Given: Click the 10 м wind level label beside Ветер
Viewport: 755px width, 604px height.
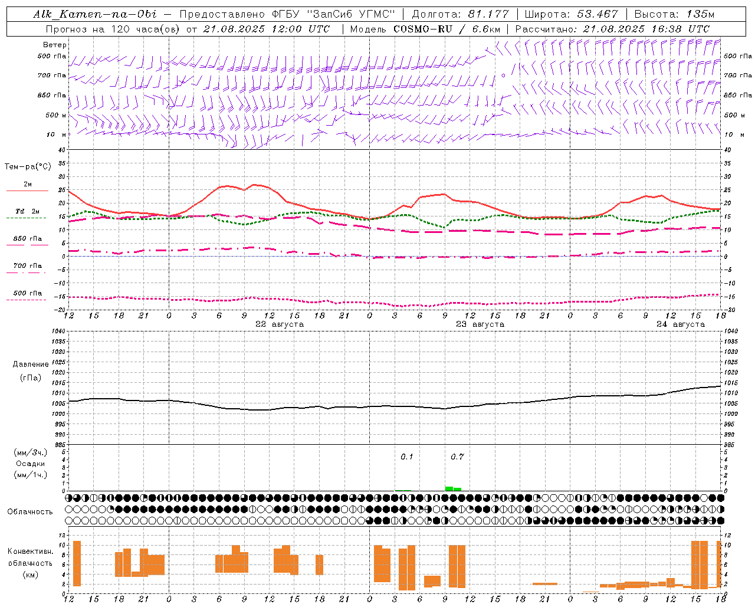Looking at the screenshot, I should click(56, 135).
